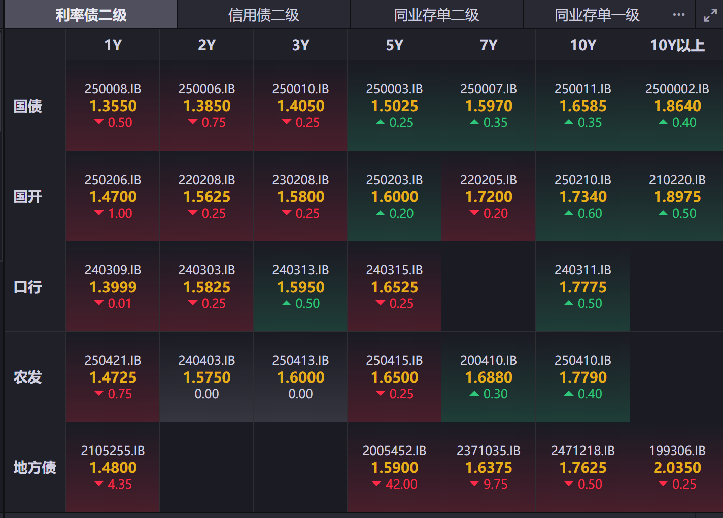The width and height of the screenshot is (723, 518).
Task: Open bond 240403.IB cell
Action: tap(206, 377)
